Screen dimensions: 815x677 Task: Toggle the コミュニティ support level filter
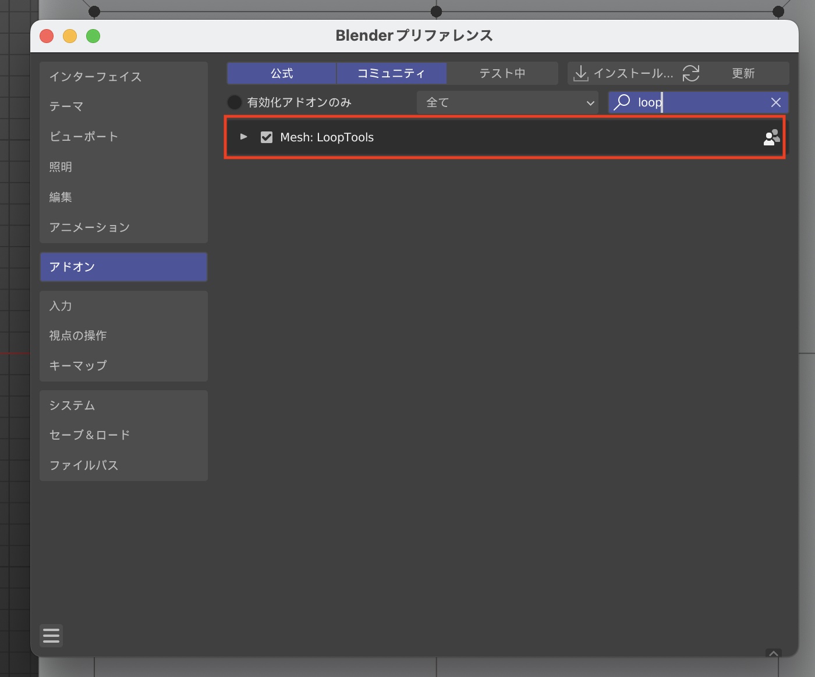pos(391,73)
